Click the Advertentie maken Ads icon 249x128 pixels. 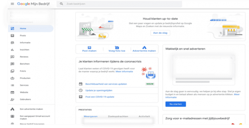144,47
